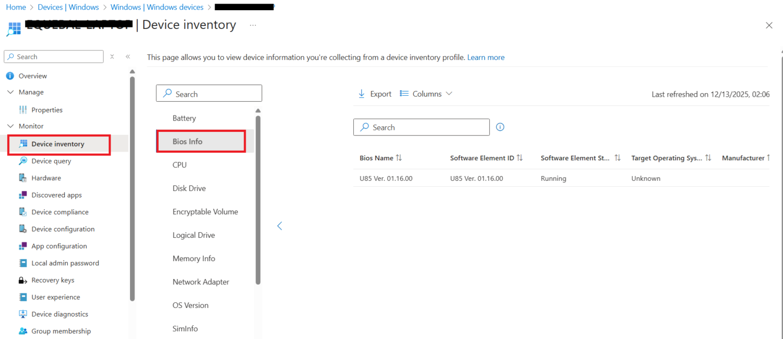Open Discovered apps
The width and height of the screenshot is (783, 339).
57,195
